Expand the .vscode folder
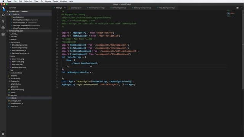This screenshot has height=137, width=244. click(9, 37)
